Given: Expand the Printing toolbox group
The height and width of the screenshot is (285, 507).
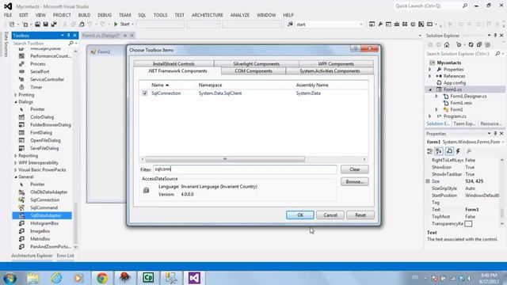Looking at the screenshot, I should pyautogui.click(x=16, y=95).
